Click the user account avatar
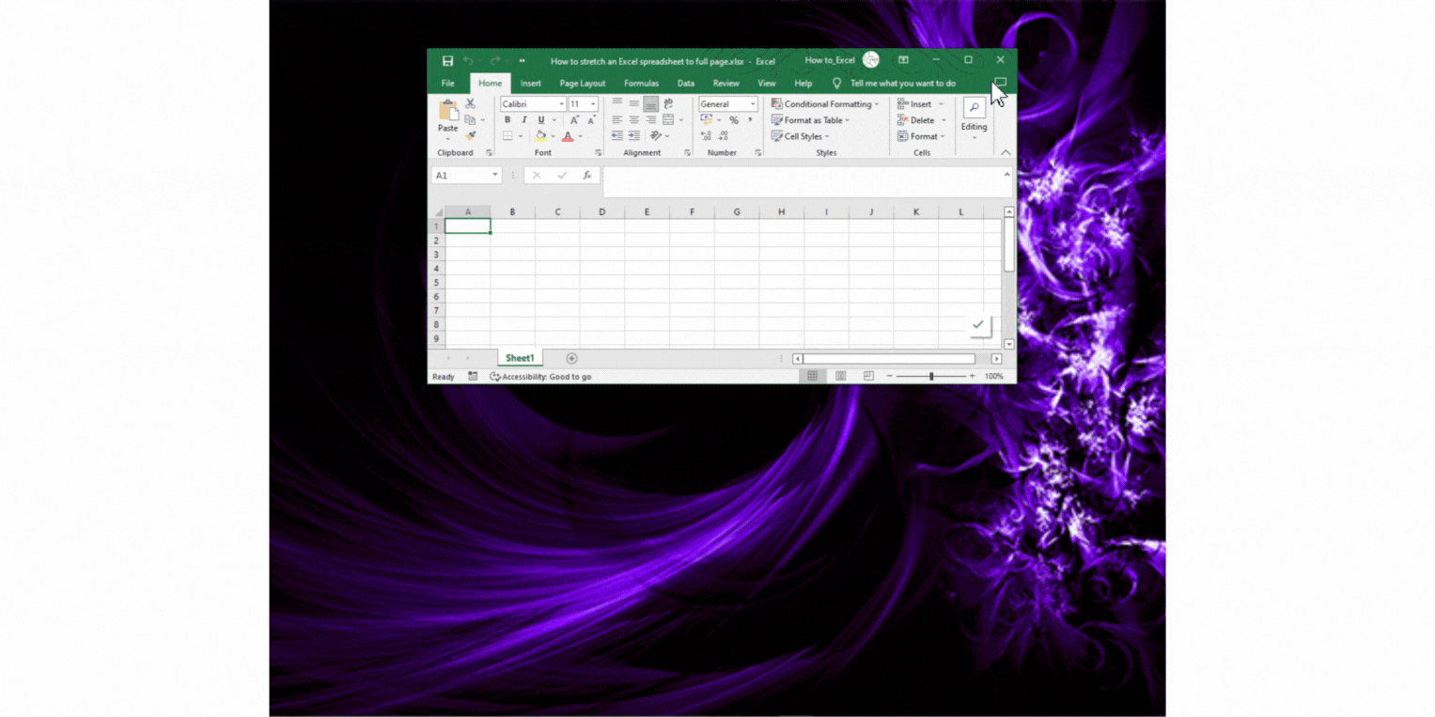 tap(871, 60)
